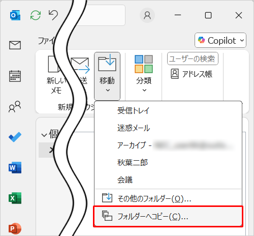This screenshot has height=236, width=254.
Task: Click the Outlook app icon in the title bar
Action: click(15, 15)
